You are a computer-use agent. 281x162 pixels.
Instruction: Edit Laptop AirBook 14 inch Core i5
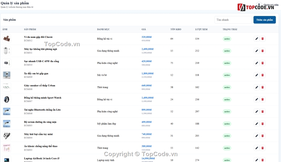pyautogui.click(x=257, y=160)
